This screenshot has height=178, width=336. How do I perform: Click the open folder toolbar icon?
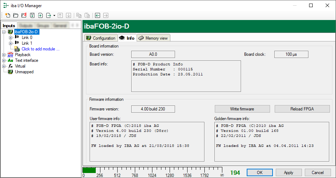point(16,15)
